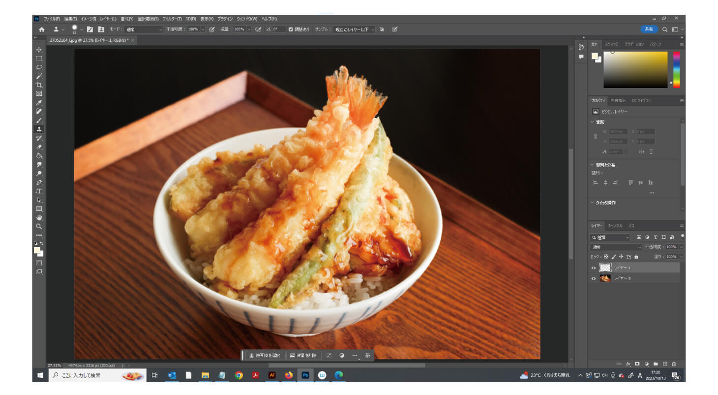Select the Crop tool
The width and height of the screenshot is (718, 395).
coord(39,85)
